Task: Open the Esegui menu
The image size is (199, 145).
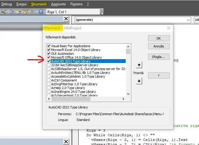Action: click(21, 4)
